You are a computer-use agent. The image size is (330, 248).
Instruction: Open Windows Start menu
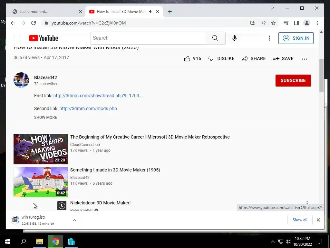coord(8,242)
